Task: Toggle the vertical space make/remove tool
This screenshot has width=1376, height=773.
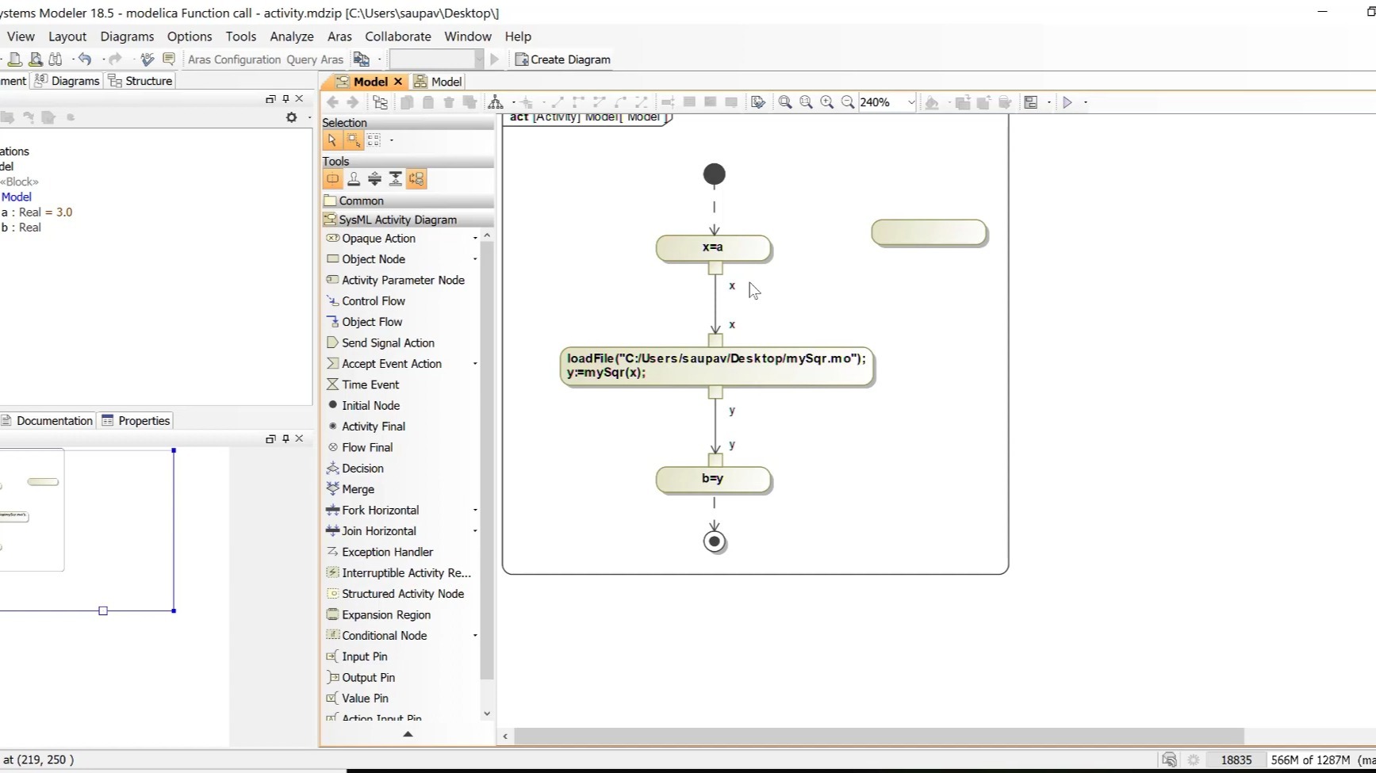Action: click(x=374, y=179)
